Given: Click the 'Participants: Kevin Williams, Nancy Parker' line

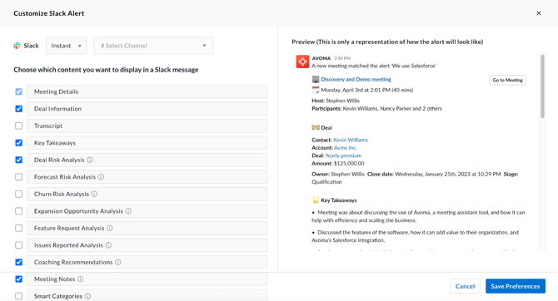Looking at the screenshot, I should (377, 108).
